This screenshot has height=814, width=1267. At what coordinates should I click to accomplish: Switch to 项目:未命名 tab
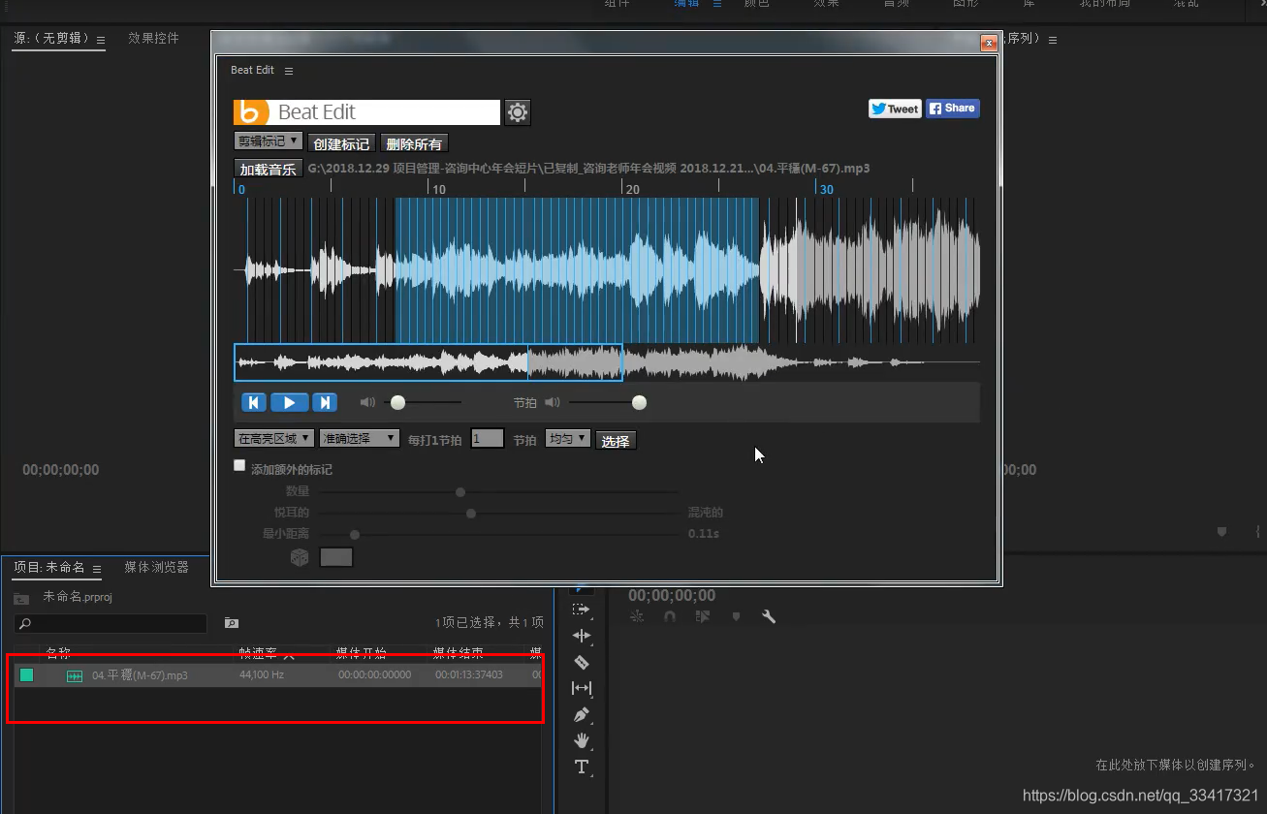point(49,567)
